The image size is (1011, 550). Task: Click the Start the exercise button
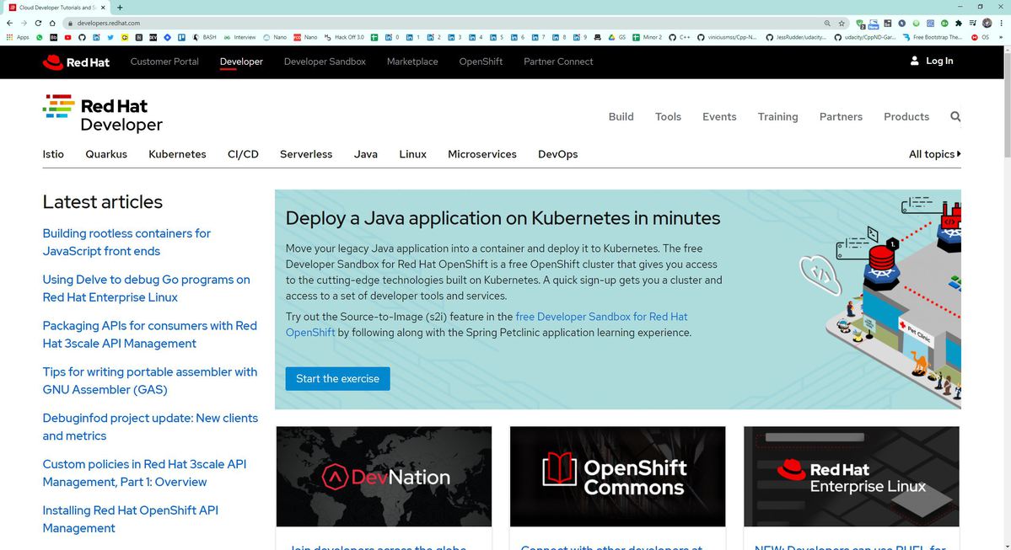[337, 379]
